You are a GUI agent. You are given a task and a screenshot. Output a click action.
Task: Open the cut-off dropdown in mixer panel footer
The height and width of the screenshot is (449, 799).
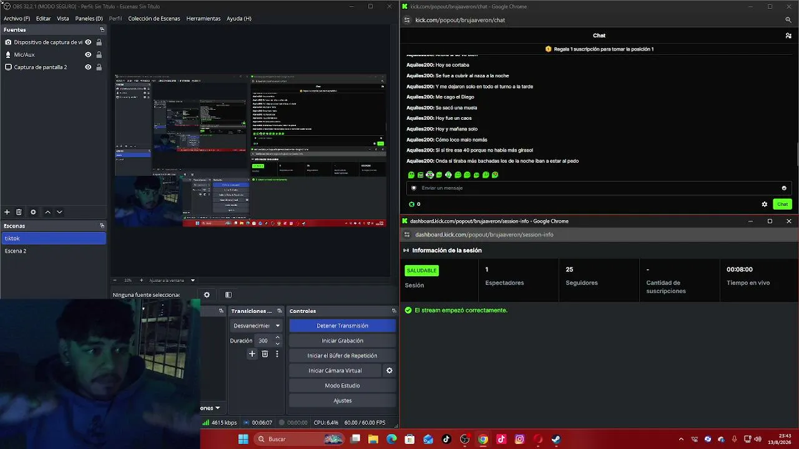[210, 408]
